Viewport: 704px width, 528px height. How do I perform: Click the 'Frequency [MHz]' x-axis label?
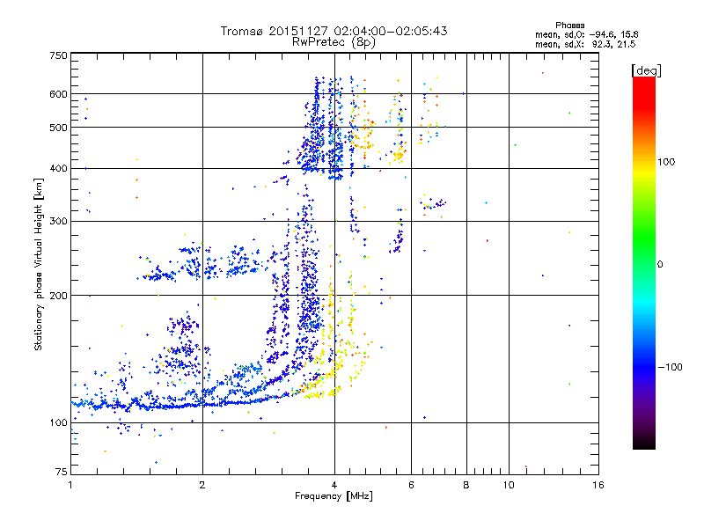coord(334,496)
